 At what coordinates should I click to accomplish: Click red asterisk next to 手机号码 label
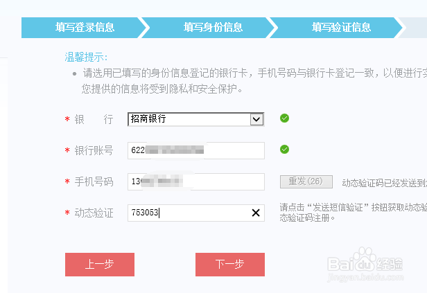[x=67, y=181]
